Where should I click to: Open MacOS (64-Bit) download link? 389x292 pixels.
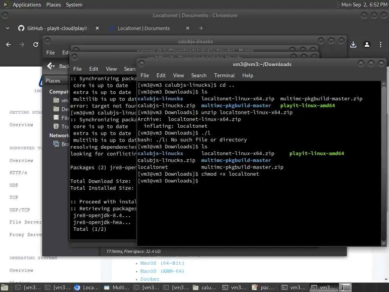[162, 263]
